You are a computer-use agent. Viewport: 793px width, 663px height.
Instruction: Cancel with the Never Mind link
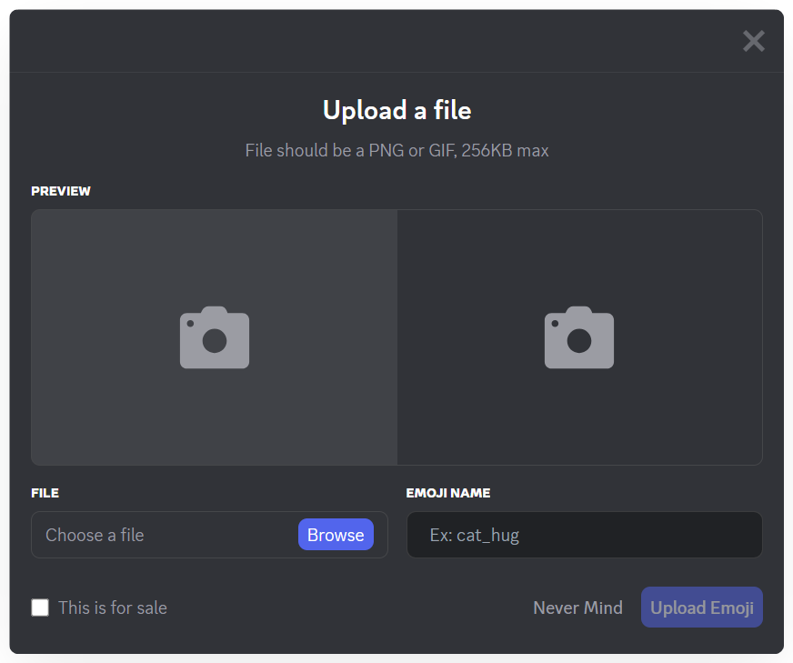point(577,608)
